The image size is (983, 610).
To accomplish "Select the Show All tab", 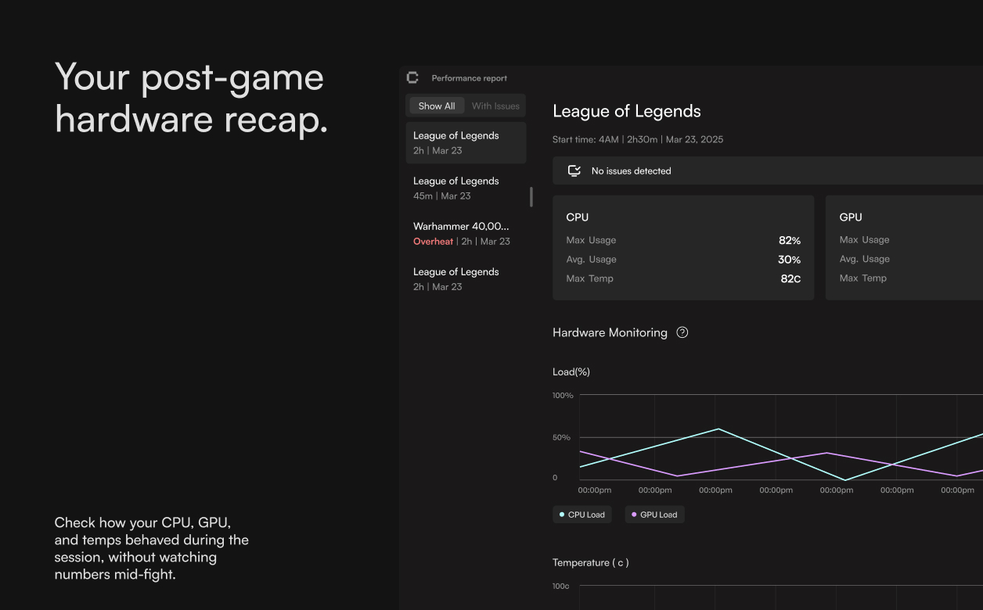I will 437,106.
